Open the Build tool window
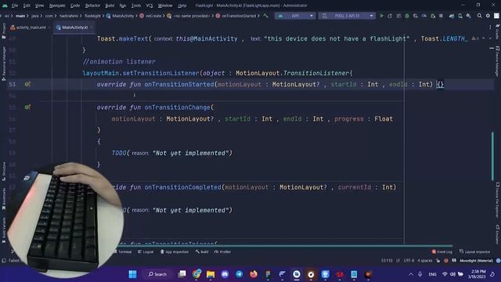 (202, 252)
